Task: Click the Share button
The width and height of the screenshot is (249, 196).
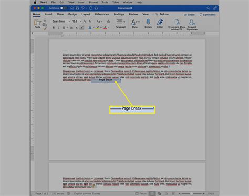Action: (x=190, y=15)
